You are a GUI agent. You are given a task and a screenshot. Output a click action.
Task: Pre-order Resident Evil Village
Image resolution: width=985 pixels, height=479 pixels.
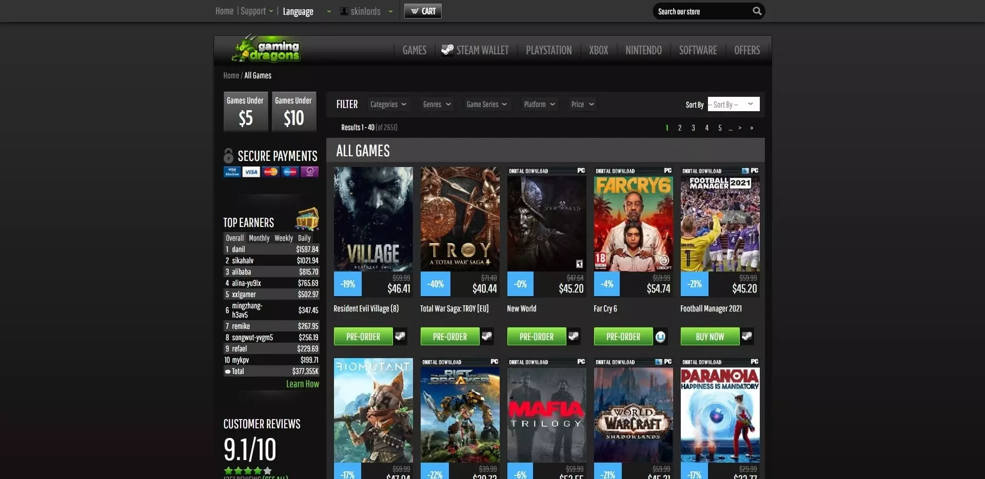coord(363,337)
